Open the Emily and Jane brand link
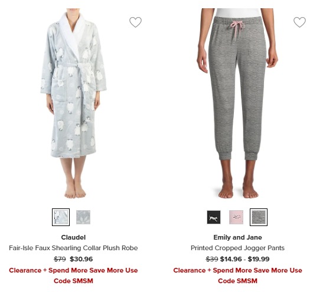323x292 pixels. pyautogui.click(x=238, y=237)
